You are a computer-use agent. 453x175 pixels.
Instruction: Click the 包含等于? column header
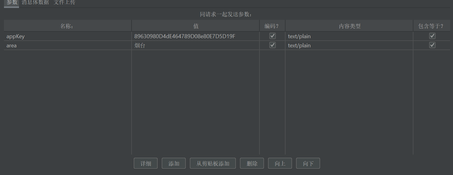[x=432, y=26]
